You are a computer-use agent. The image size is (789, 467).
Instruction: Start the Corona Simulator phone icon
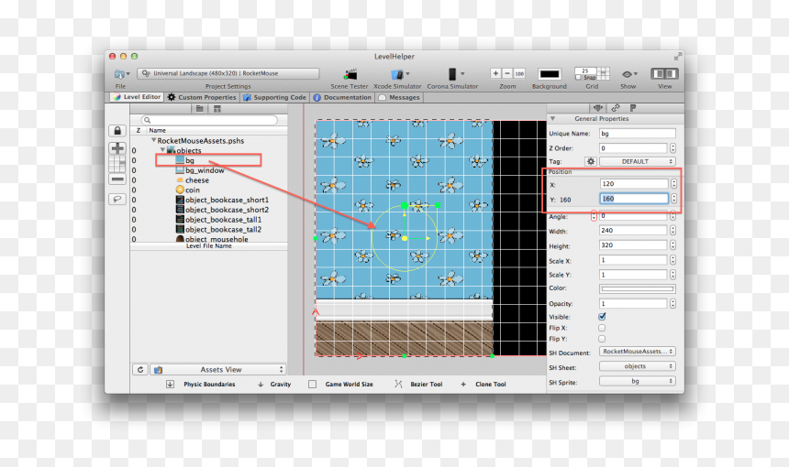point(452,74)
